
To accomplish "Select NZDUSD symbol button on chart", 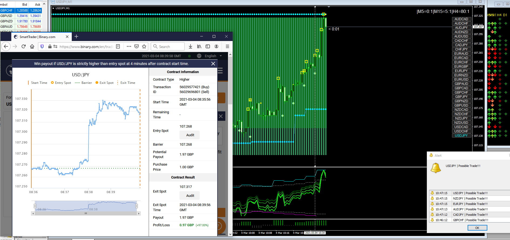I will point(461,123).
